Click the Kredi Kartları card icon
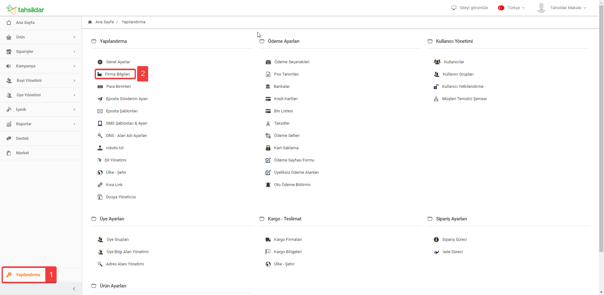This screenshot has height=295, width=604. [268, 99]
